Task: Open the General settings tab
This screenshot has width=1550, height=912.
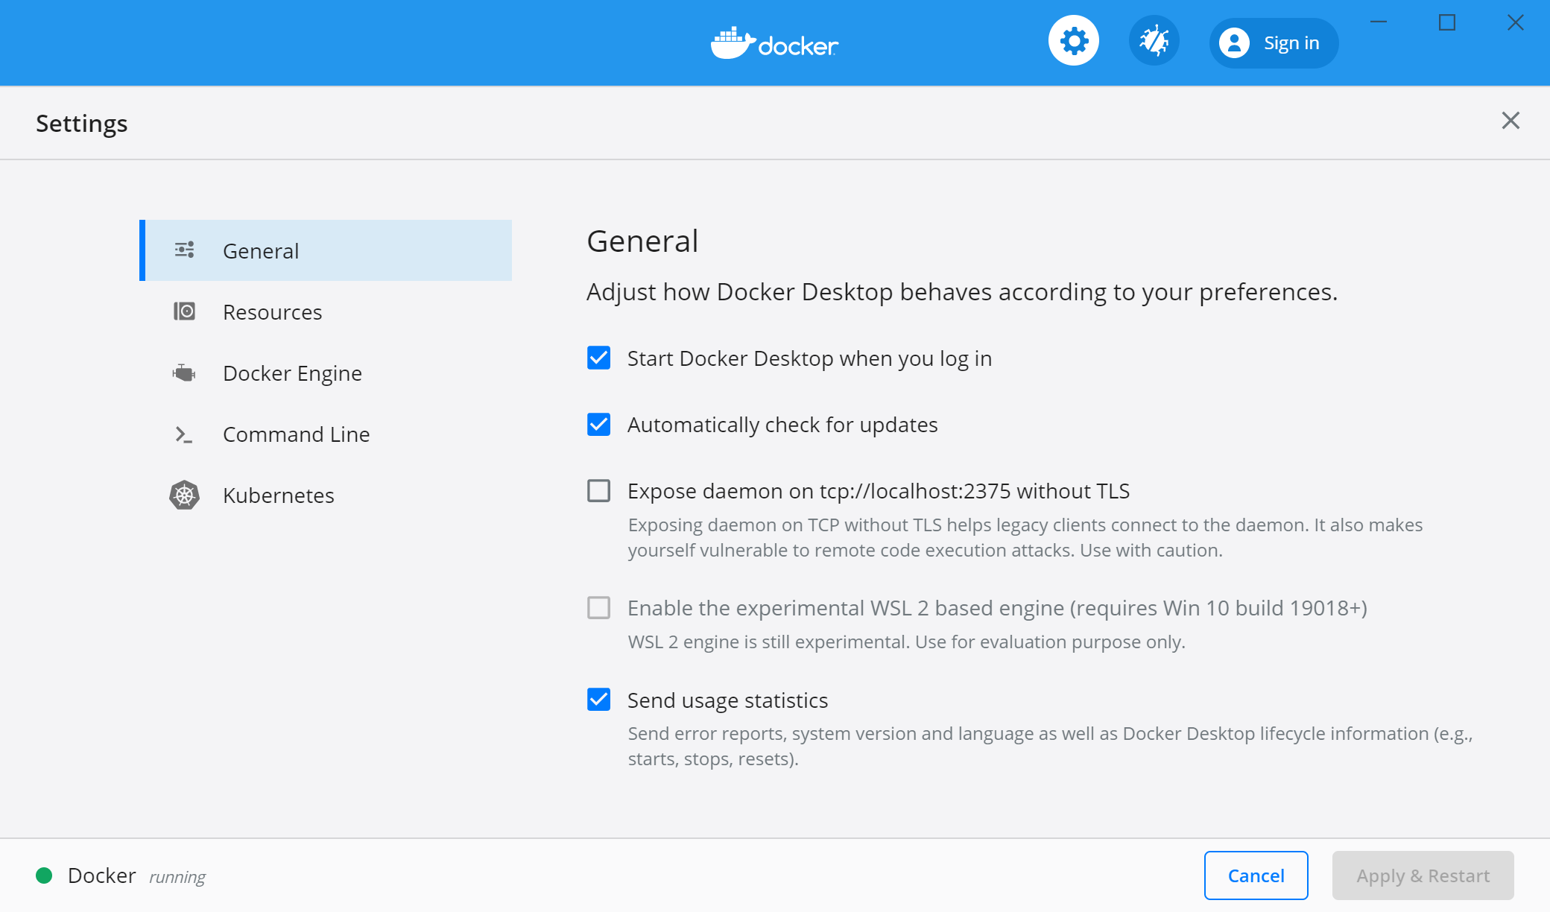Action: click(326, 250)
